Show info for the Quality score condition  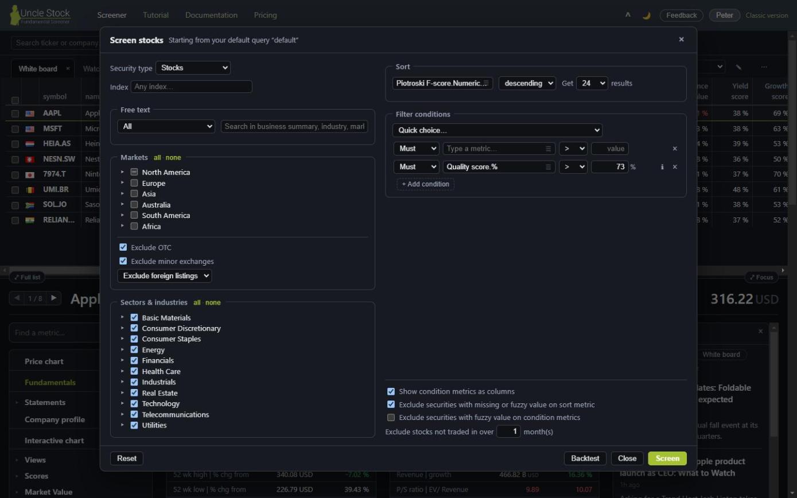coord(662,167)
